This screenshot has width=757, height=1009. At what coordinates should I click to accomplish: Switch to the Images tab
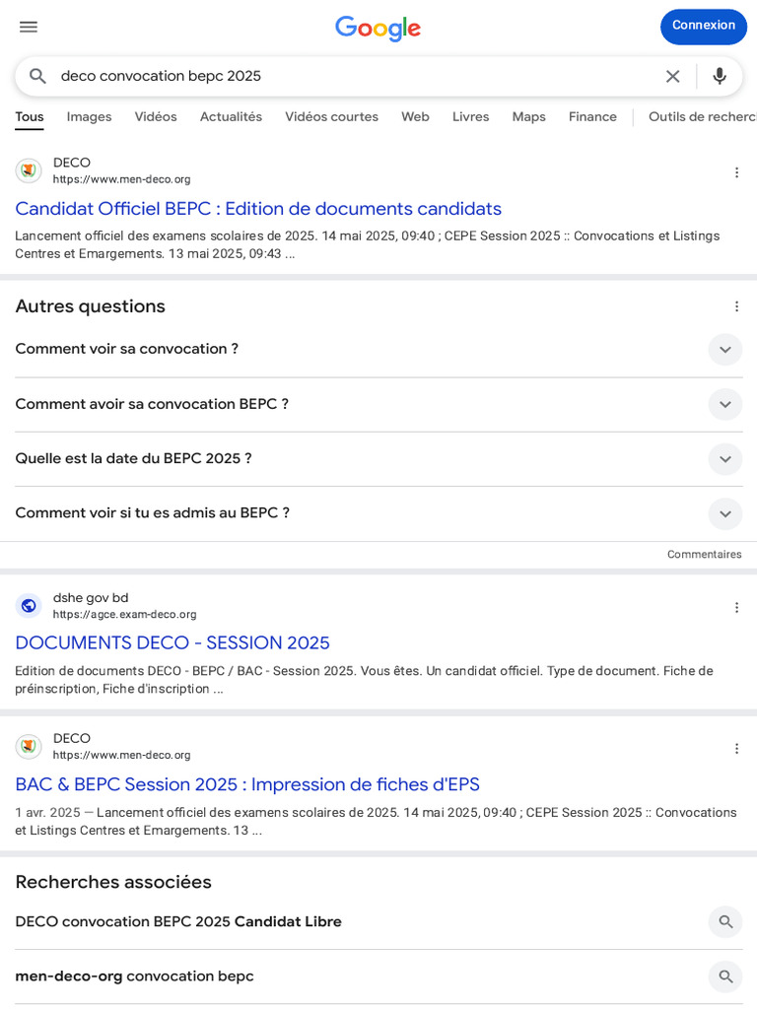[89, 116]
